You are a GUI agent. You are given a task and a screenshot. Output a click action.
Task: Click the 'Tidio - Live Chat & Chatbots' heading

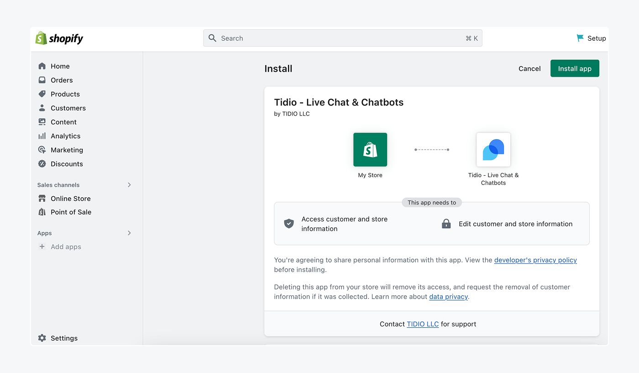(339, 102)
